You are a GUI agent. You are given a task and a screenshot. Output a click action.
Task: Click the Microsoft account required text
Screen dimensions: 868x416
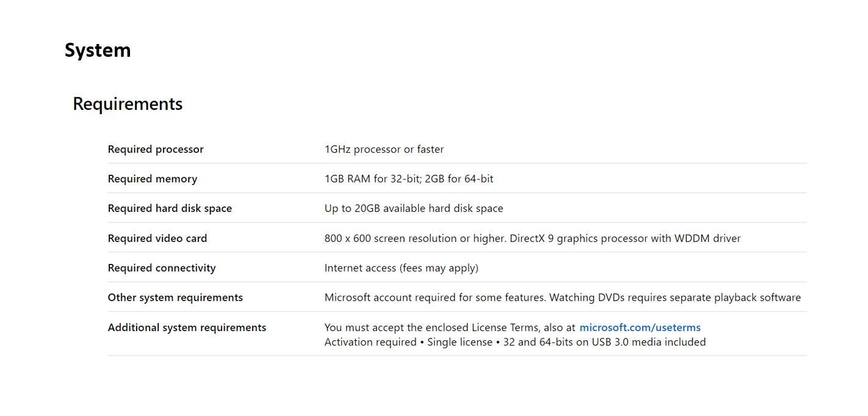[x=435, y=297]
